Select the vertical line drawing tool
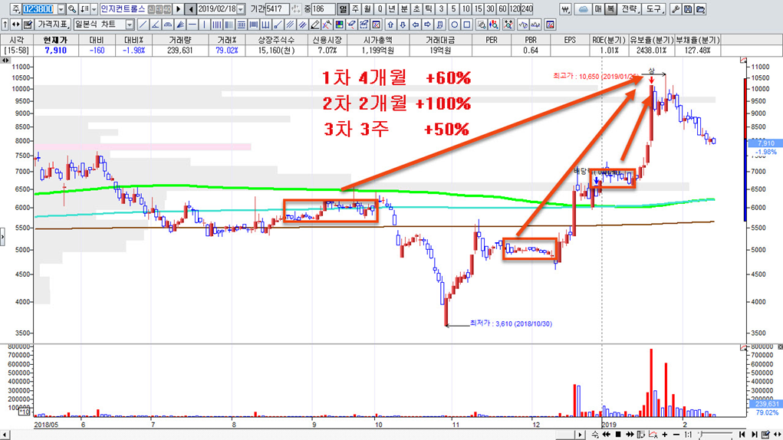 tap(205, 25)
